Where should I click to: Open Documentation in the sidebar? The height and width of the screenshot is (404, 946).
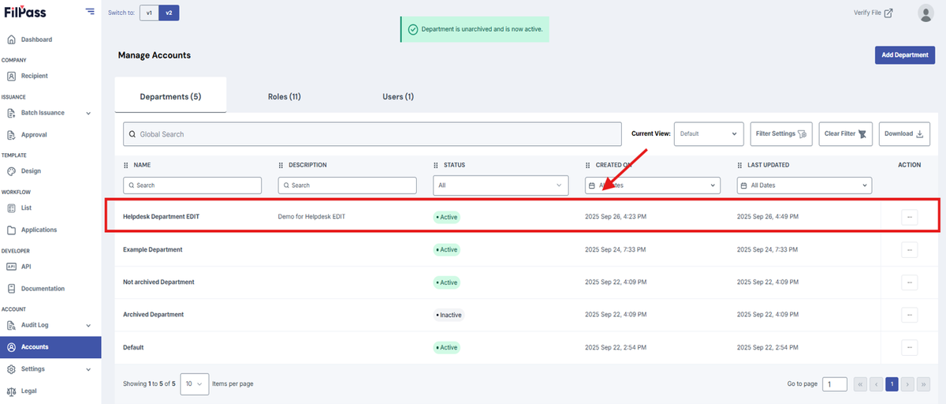(43, 289)
